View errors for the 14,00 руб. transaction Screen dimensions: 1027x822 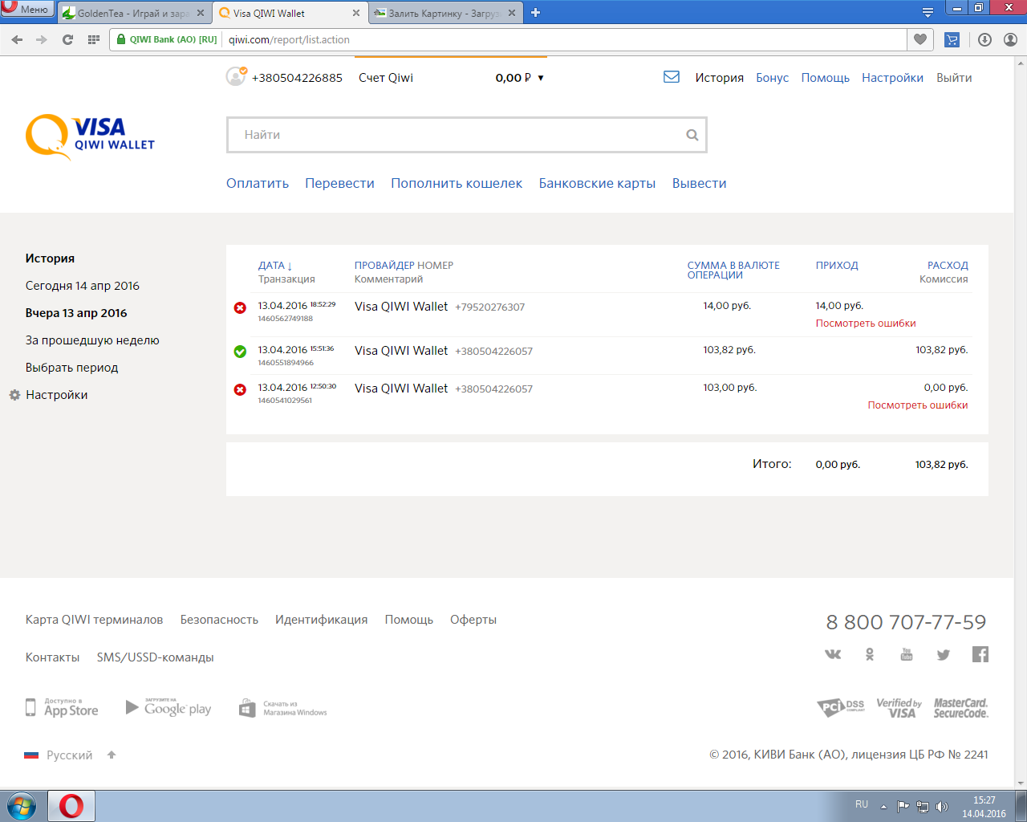[866, 324]
